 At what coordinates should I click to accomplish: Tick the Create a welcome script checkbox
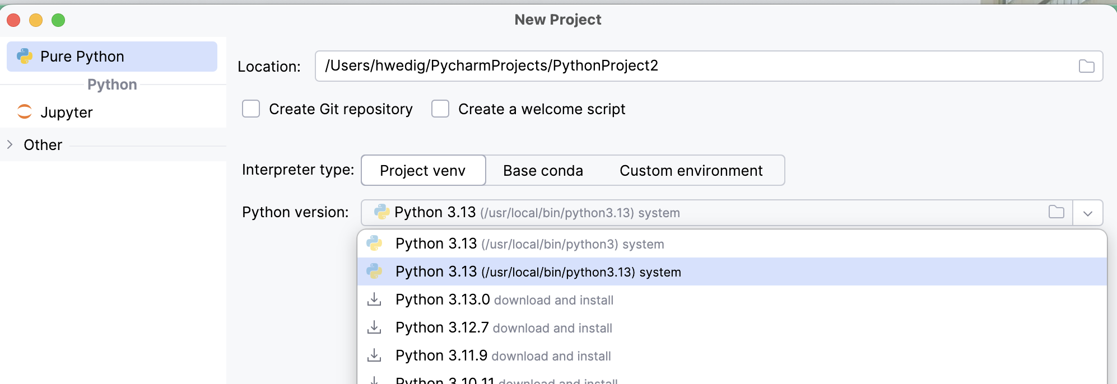(x=440, y=109)
